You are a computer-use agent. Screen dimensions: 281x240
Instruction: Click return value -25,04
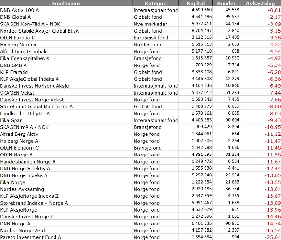[x=273, y=237]
